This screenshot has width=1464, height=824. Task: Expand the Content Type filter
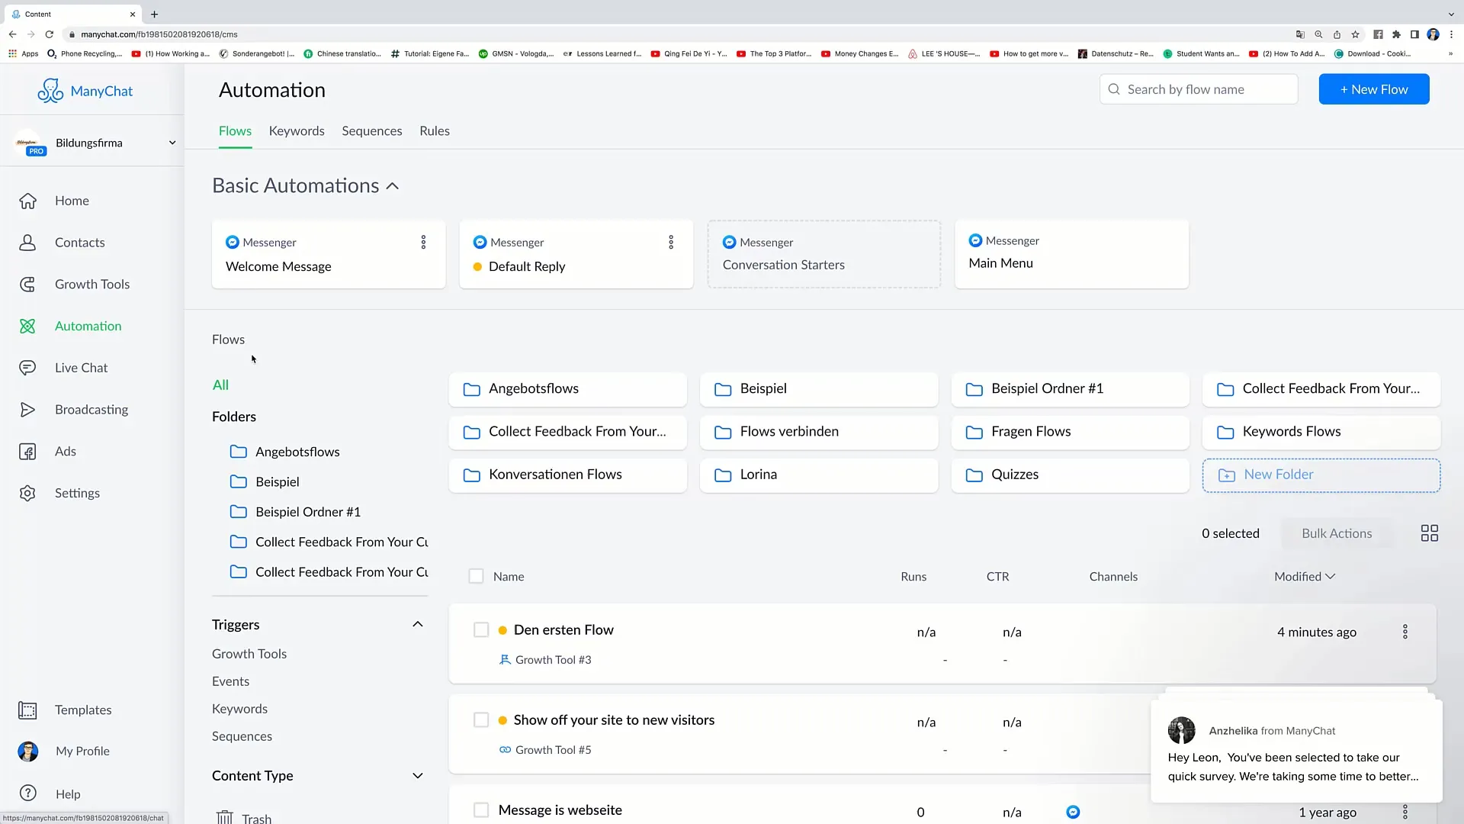click(417, 776)
